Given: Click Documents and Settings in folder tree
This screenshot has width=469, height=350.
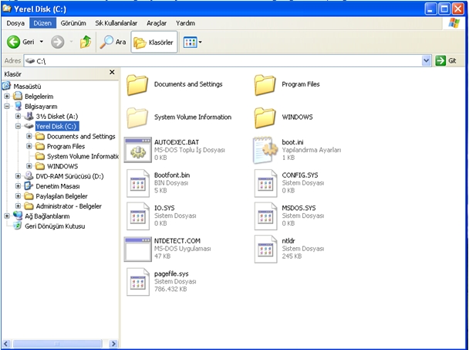Looking at the screenshot, I should coord(81,136).
